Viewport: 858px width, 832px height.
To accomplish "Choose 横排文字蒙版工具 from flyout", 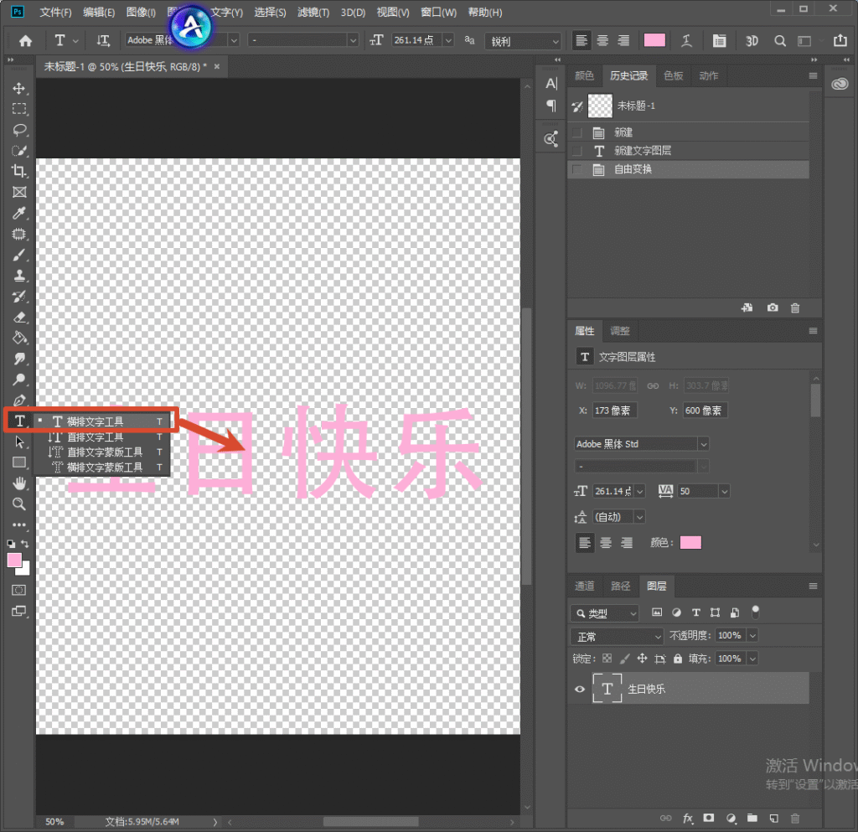I will (x=102, y=468).
